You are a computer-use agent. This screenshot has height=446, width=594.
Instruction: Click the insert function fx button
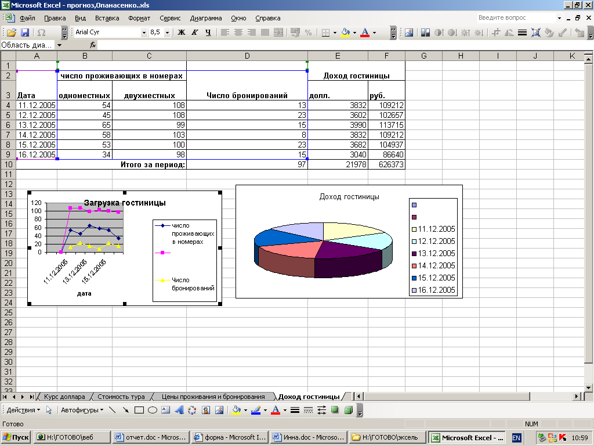pyautogui.click(x=93, y=45)
